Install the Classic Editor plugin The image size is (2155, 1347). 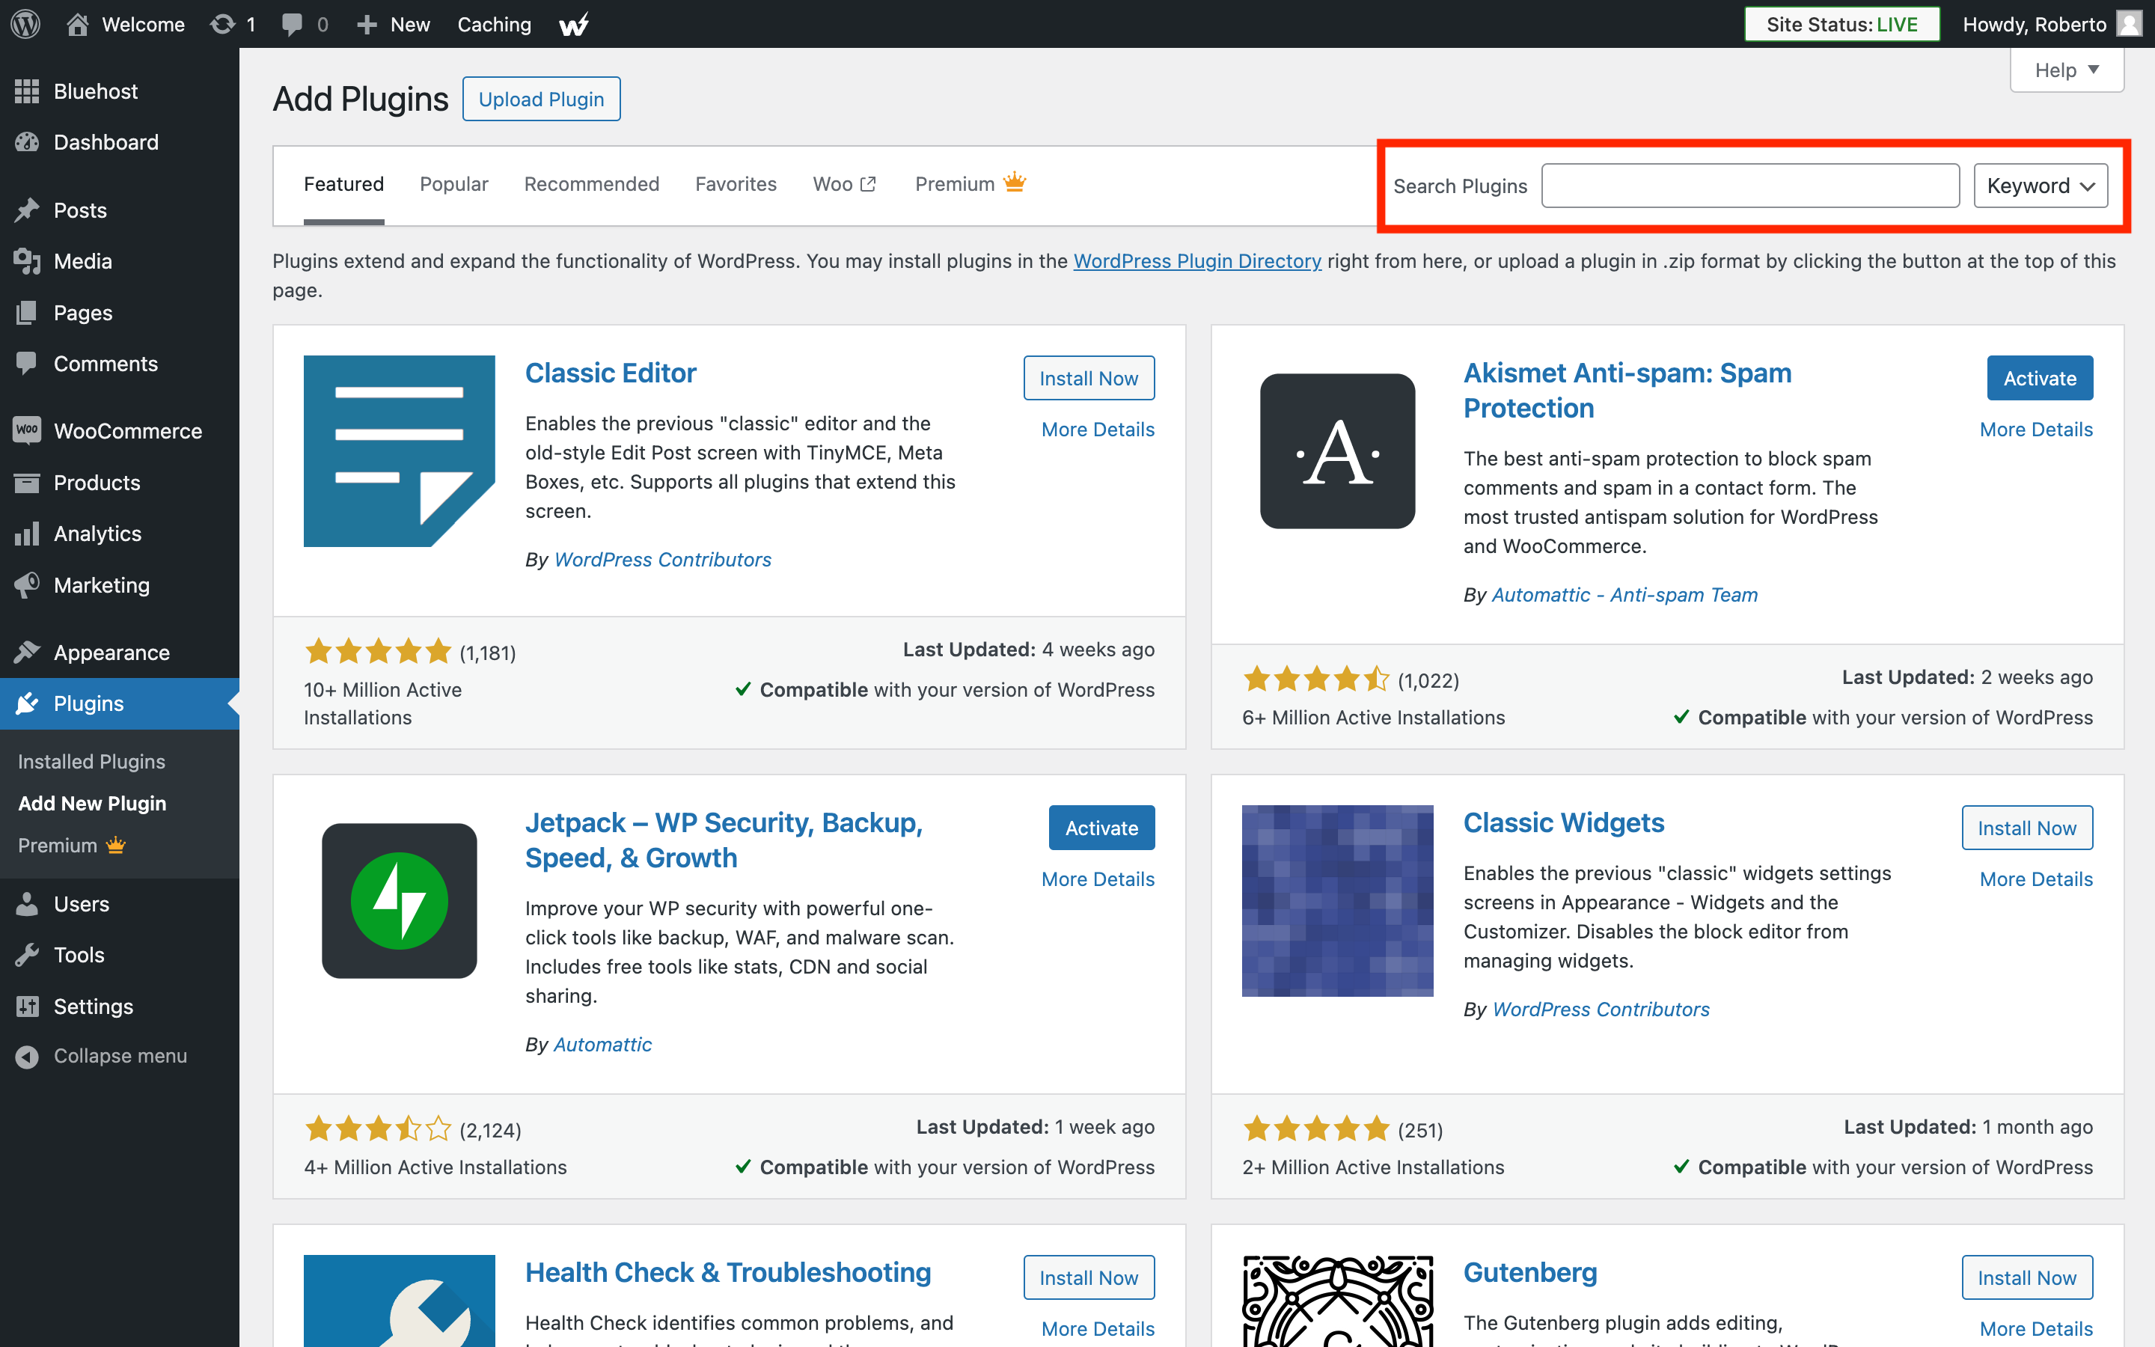click(1088, 378)
